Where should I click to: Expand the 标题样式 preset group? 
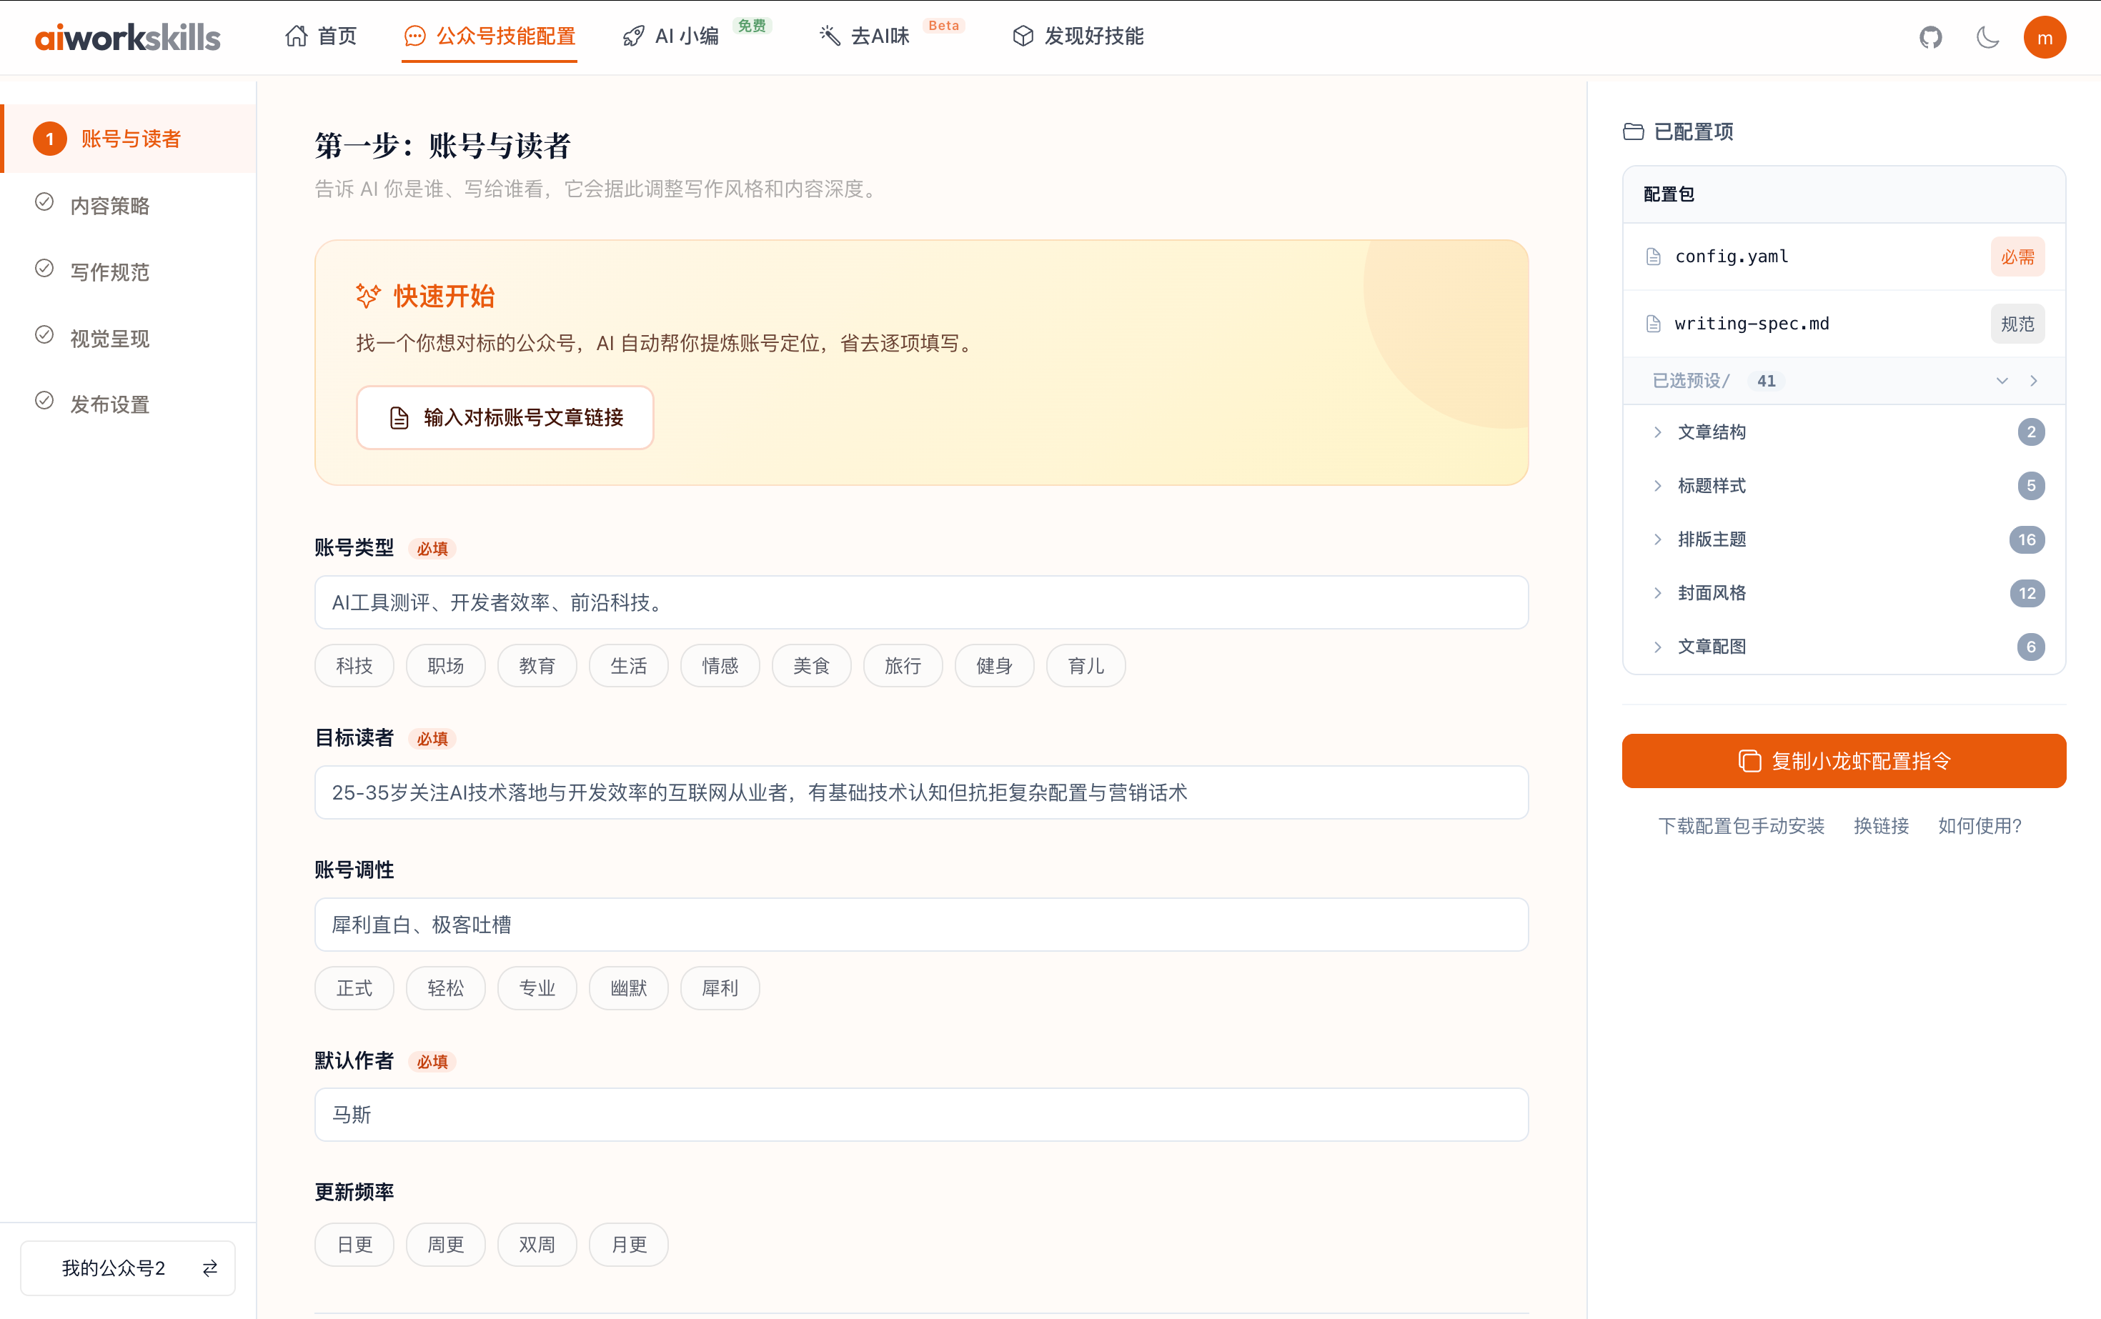(1844, 486)
